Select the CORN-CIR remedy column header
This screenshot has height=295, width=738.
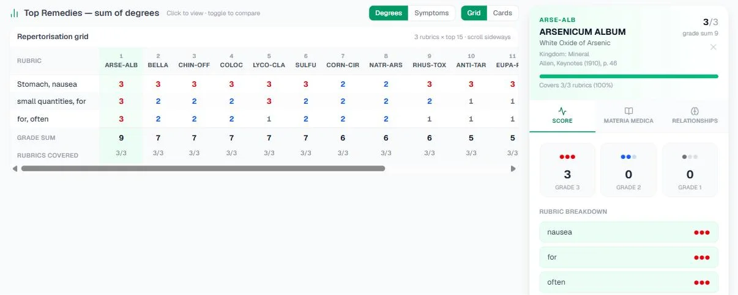(x=343, y=61)
